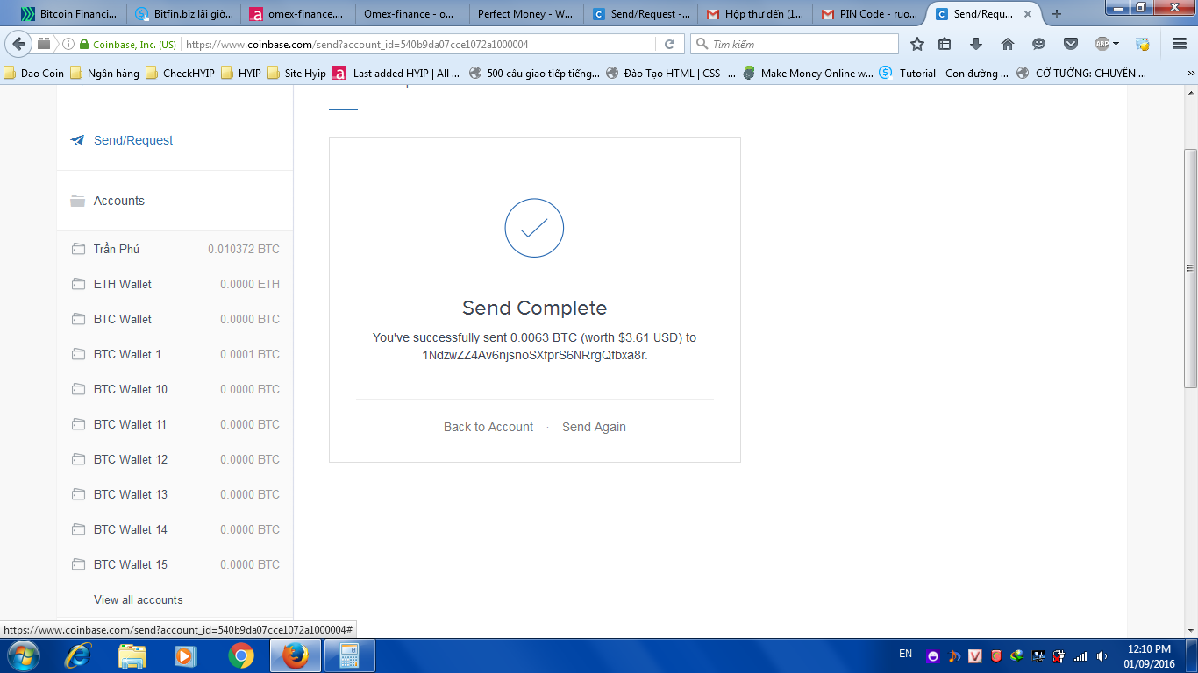Screen dimensions: 1198x673
Task: Open the Tutorial - Con đường bookmark
Action: coord(945,74)
